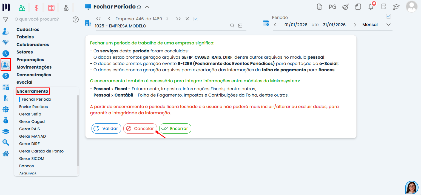Open the Demonstrações menu
421x195 pixels.
click(34, 75)
